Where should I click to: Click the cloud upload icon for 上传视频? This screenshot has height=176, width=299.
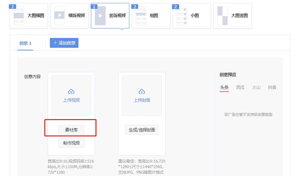click(71, 92)
